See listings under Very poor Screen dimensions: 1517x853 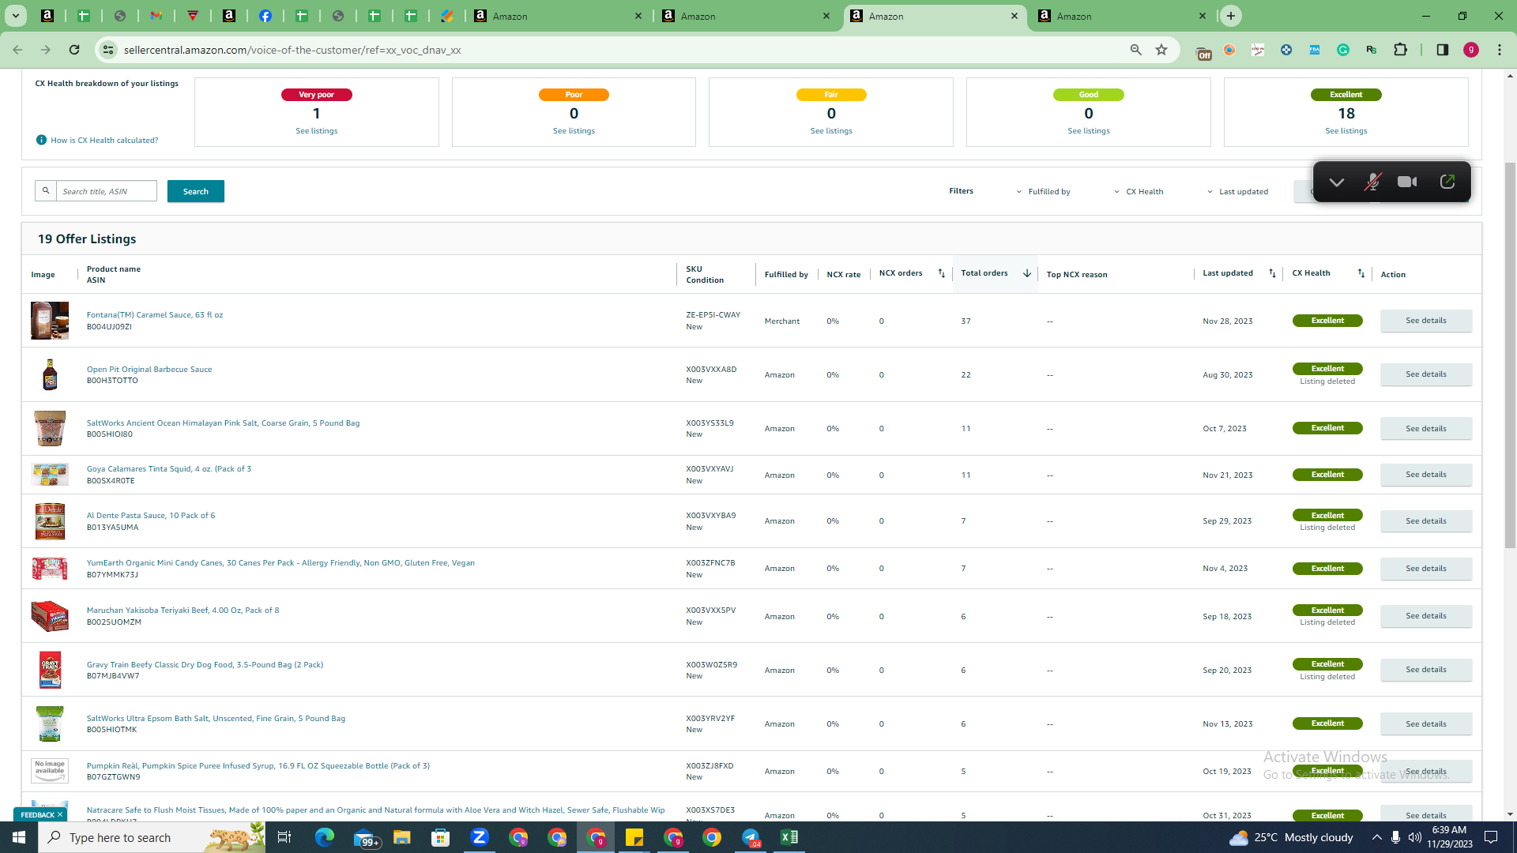[x=316, y=131]
